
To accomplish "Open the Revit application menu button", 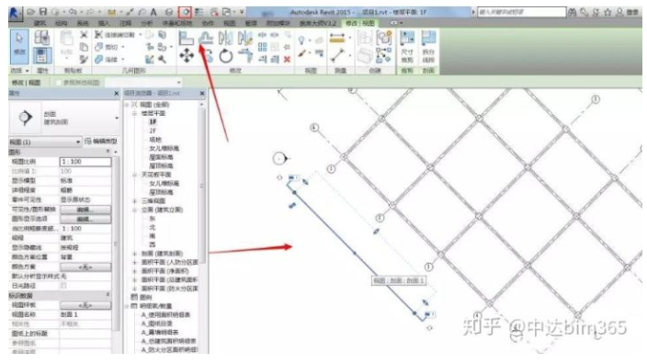I will point(15,13).
